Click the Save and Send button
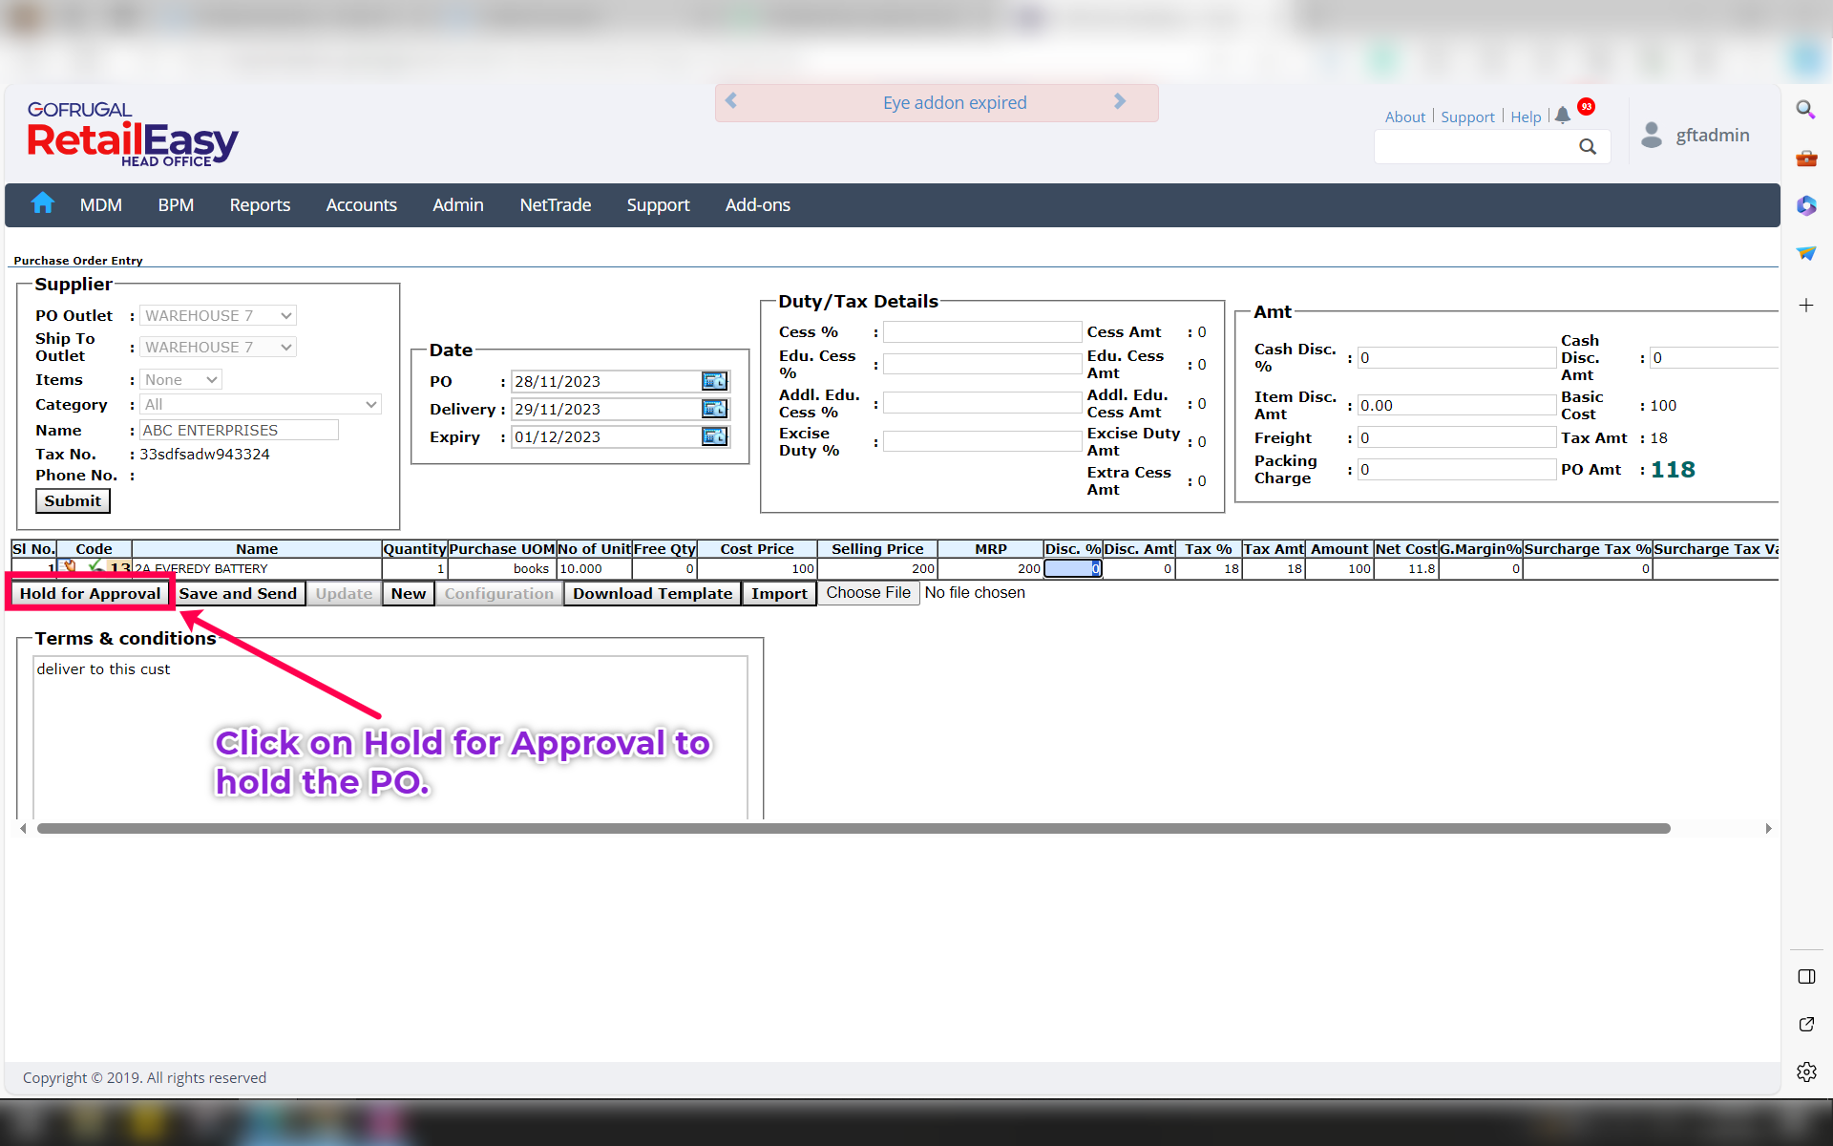Image resolution: width=1833 pixels, height=1146 pixels. point(238,593)
